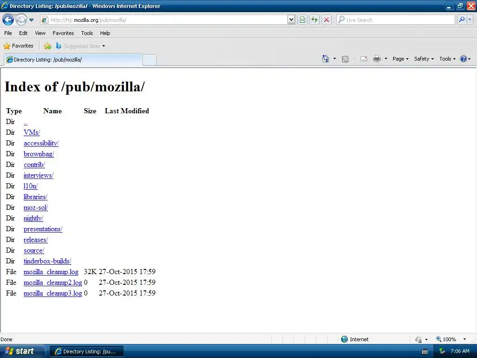477x358 pixels.
Task: Open the Tools command bar menu
Action: point(448,59)
